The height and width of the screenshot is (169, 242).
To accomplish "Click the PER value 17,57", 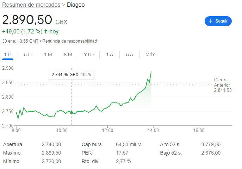I will 122,153.
